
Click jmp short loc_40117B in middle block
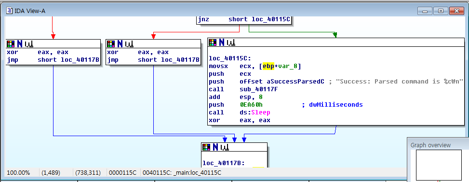click(x=153, y=60)
